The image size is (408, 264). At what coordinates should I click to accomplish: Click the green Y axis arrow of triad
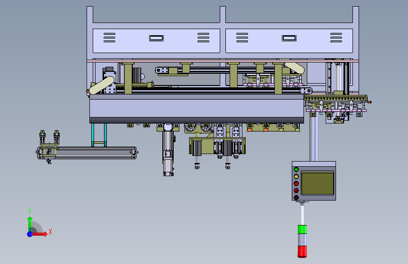(30, 224)
